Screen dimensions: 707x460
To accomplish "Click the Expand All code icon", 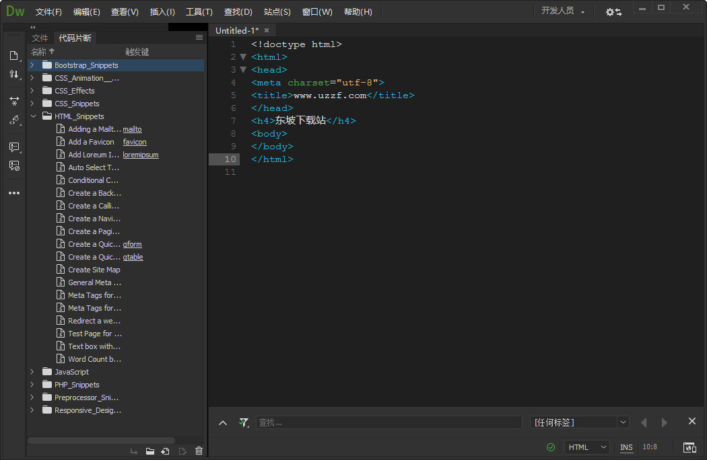I will 14,102.
